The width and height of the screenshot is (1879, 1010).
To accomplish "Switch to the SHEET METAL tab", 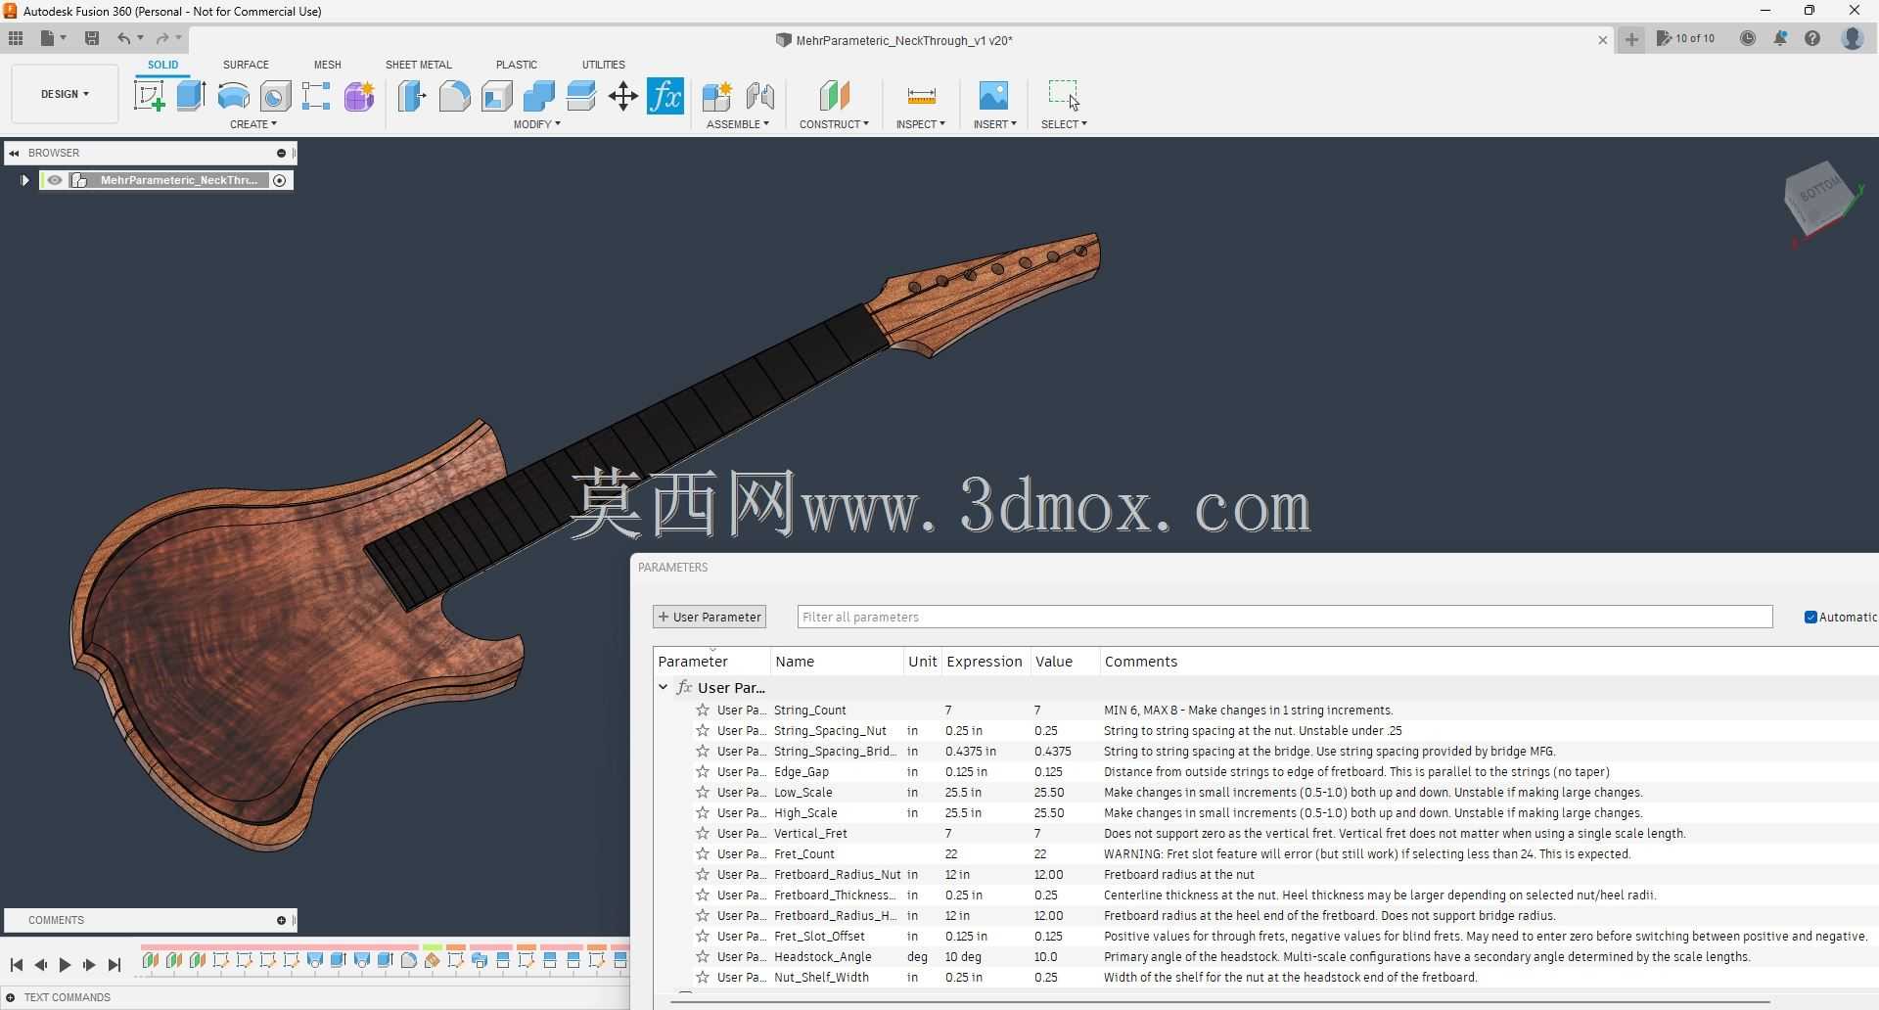I will [x=419, y=65].
